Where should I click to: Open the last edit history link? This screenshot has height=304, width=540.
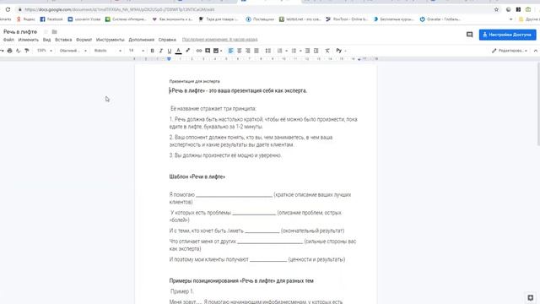(219, 40)
